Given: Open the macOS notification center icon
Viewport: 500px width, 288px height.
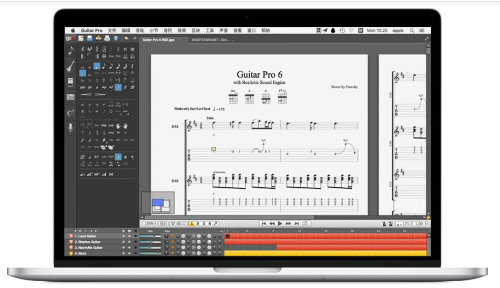Looking at the screenshot, I should tap(422, 30).
